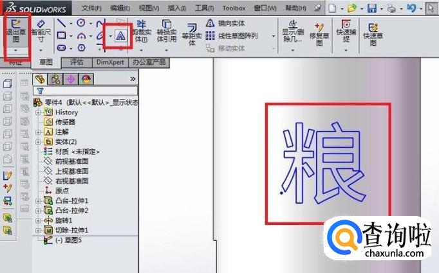Expand the 切除-拉伸1 feature node
This screenshot has height=273, width=439.
click(38, 231)
